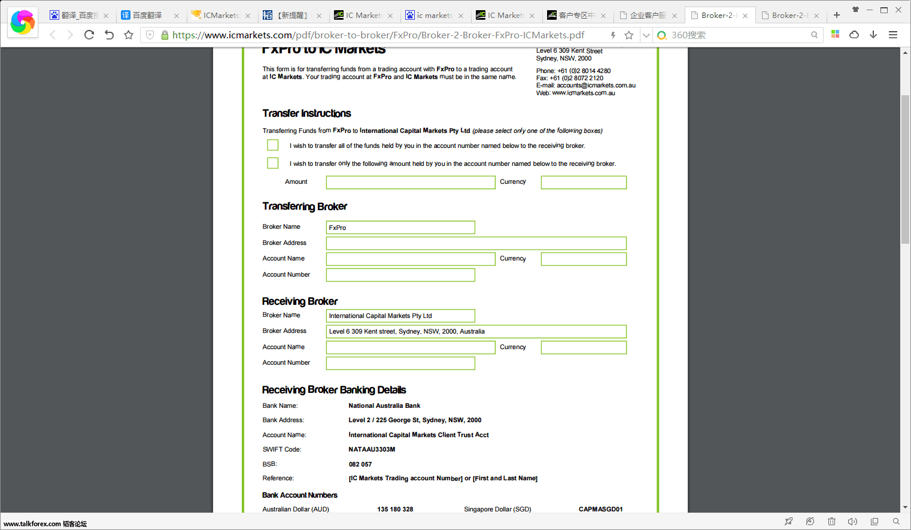Click the Currency field beside Amount

584,182
